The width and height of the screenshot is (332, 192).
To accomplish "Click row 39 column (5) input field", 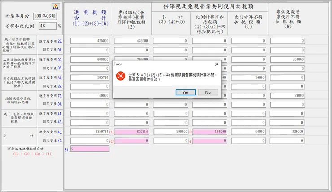I will [249, 86].
